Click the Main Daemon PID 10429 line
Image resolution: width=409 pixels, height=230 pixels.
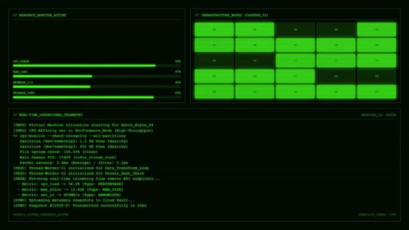point(68,157)
